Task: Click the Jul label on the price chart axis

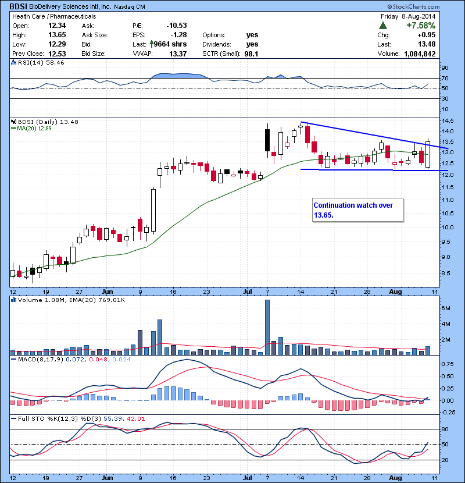Action: point(247,292)
